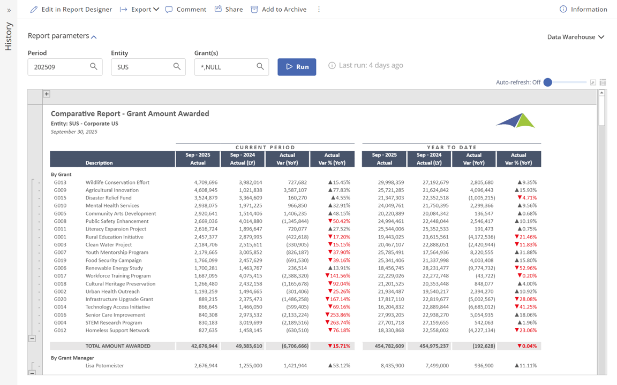Click the Comment speech bubble icon
This screenshot has width=617, height=385.
pos(169,10)
